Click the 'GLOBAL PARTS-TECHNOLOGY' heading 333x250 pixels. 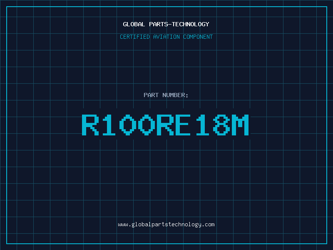[x=166, y=24]
